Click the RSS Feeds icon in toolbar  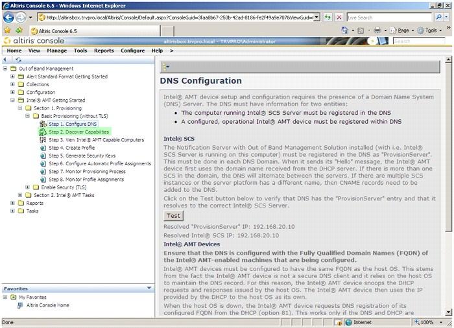(x=361, y=30)
